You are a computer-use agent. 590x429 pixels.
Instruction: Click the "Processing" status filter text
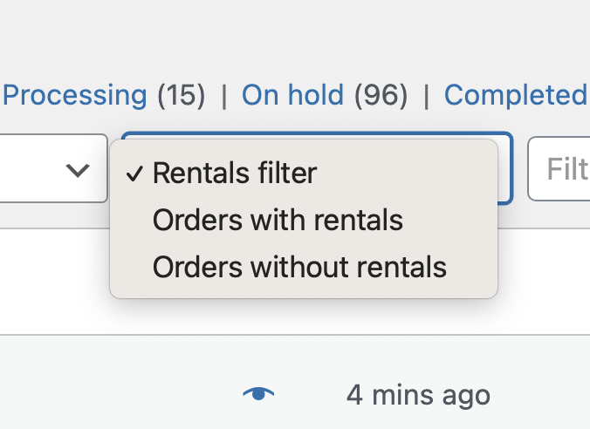tap(75, 95)
